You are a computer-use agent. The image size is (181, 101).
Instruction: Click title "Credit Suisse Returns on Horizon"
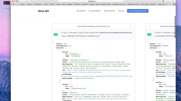click(x=97, y=62)
